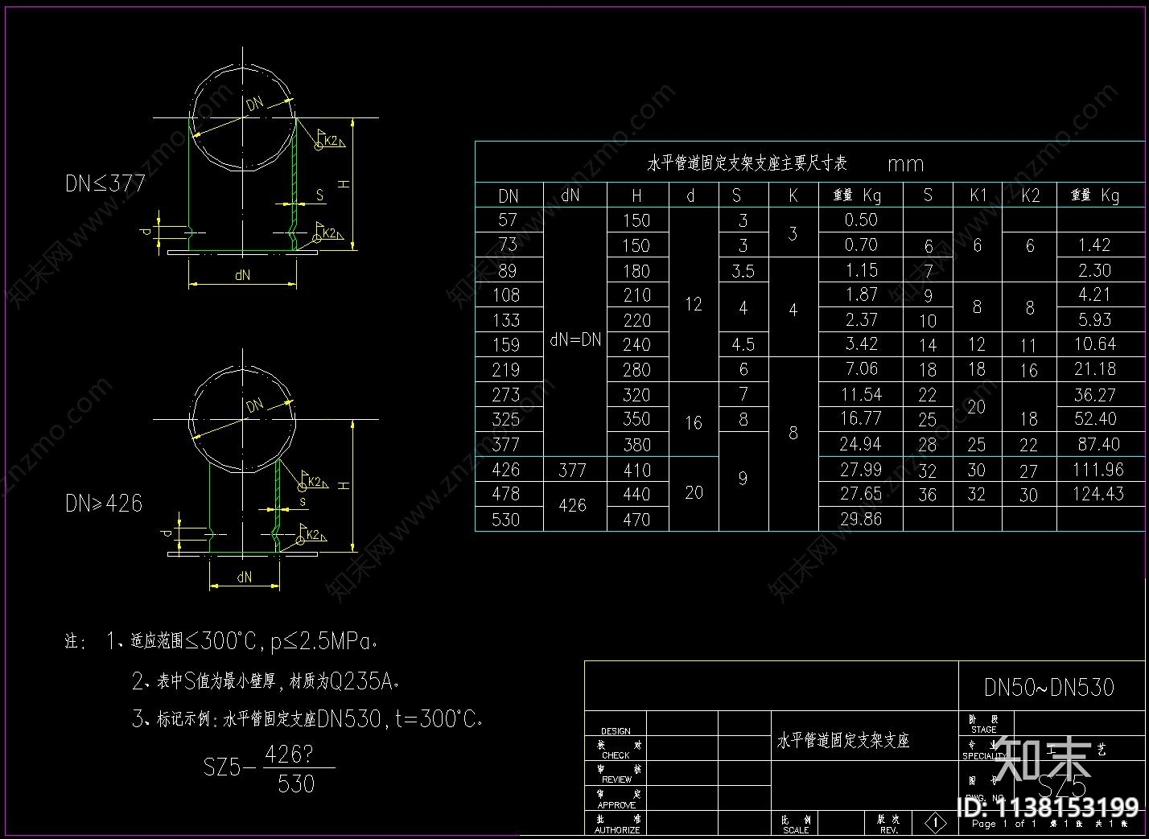Select the 'REVIEW' label in title block

616,780
